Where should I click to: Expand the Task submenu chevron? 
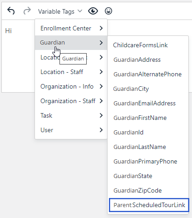pyautogui.click(x=101, y=115)
